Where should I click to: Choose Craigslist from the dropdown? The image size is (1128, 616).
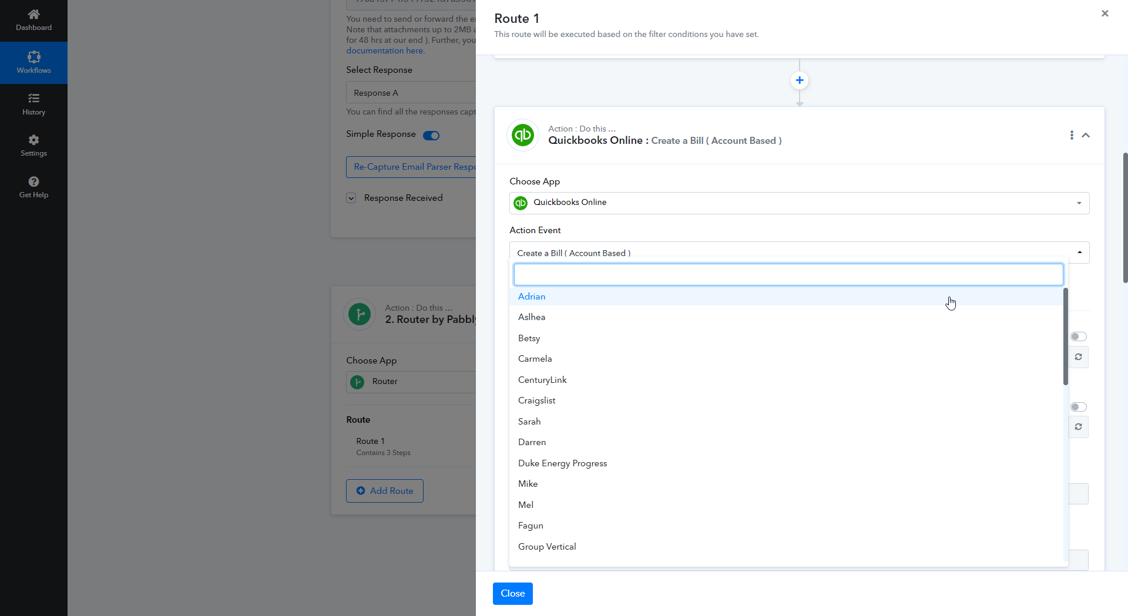click(786, 400)
